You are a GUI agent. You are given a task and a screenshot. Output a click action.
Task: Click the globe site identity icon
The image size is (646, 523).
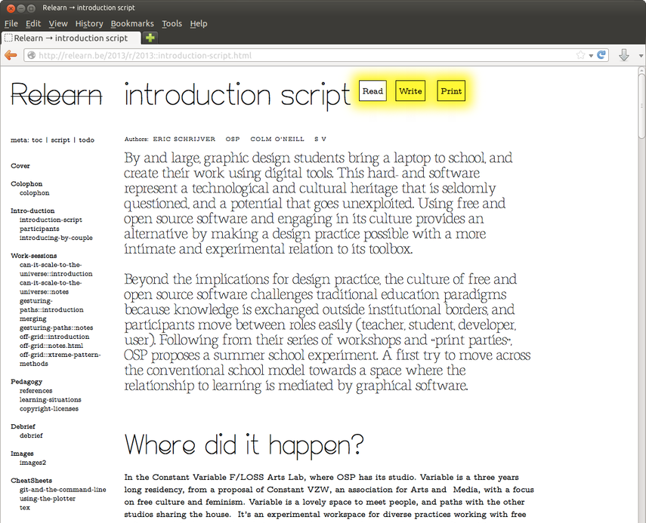coord(31,55)
